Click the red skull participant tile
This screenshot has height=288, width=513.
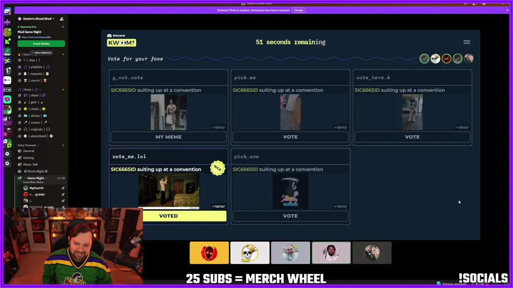[209, 253]
